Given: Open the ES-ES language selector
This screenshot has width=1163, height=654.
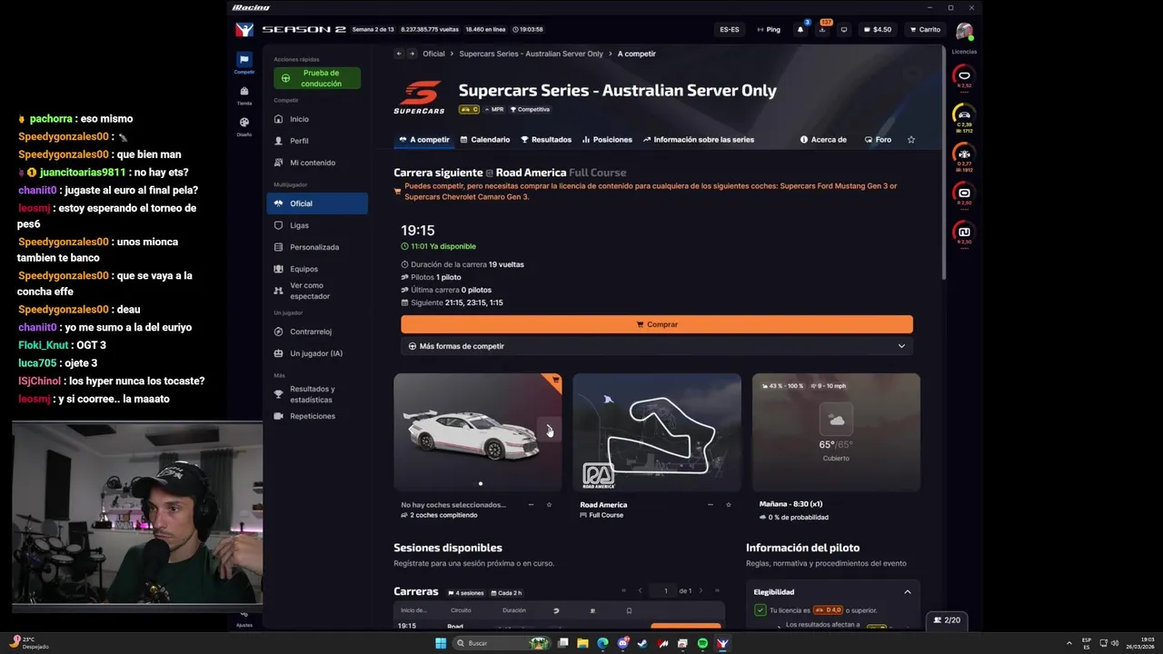Looking at the screenshot, I should (730, 29).
